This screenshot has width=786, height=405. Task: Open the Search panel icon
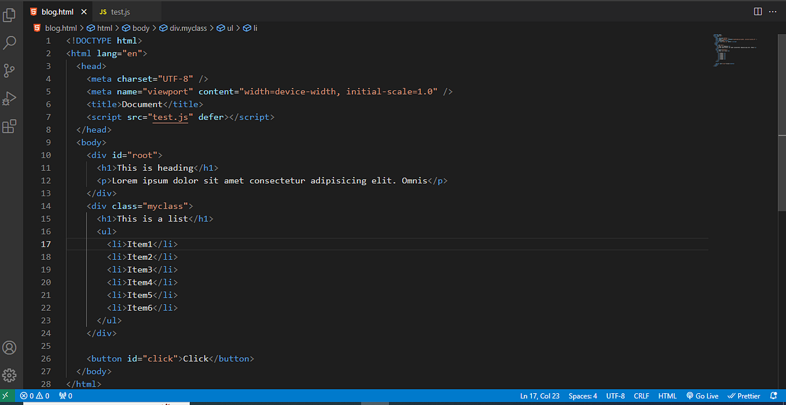click(x=9, y=42)
